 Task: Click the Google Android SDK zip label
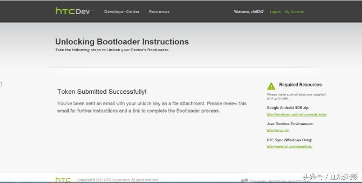[x=288, y=108]
